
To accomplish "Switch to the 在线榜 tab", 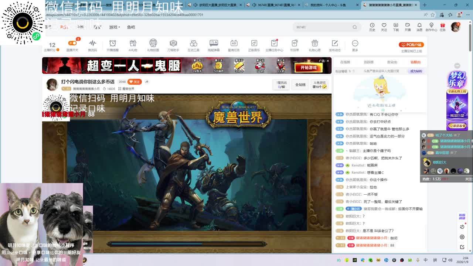I will pos(345,62).
